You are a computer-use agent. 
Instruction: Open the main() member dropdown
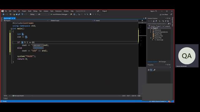coord(116,21)
